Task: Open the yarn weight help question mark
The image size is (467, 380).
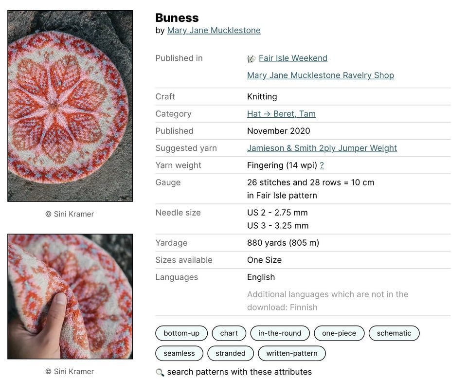Action: (x=322, y=165)
